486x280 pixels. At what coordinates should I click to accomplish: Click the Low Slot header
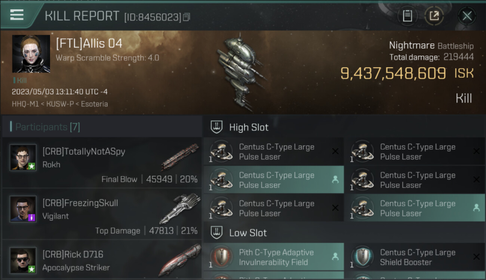click(x=248, y=233)
